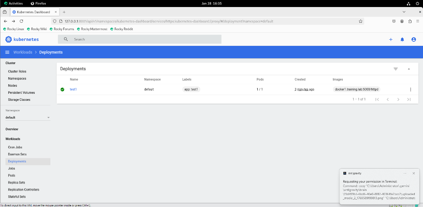Select Daemon Sets in the sidebar
This screenshot has height=207, width=423.
click(17, 155)
